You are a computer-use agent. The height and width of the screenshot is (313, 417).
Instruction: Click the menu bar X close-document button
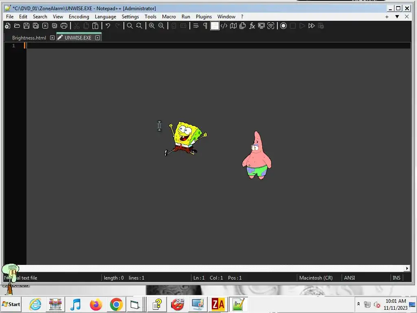[x=407, y=17]
